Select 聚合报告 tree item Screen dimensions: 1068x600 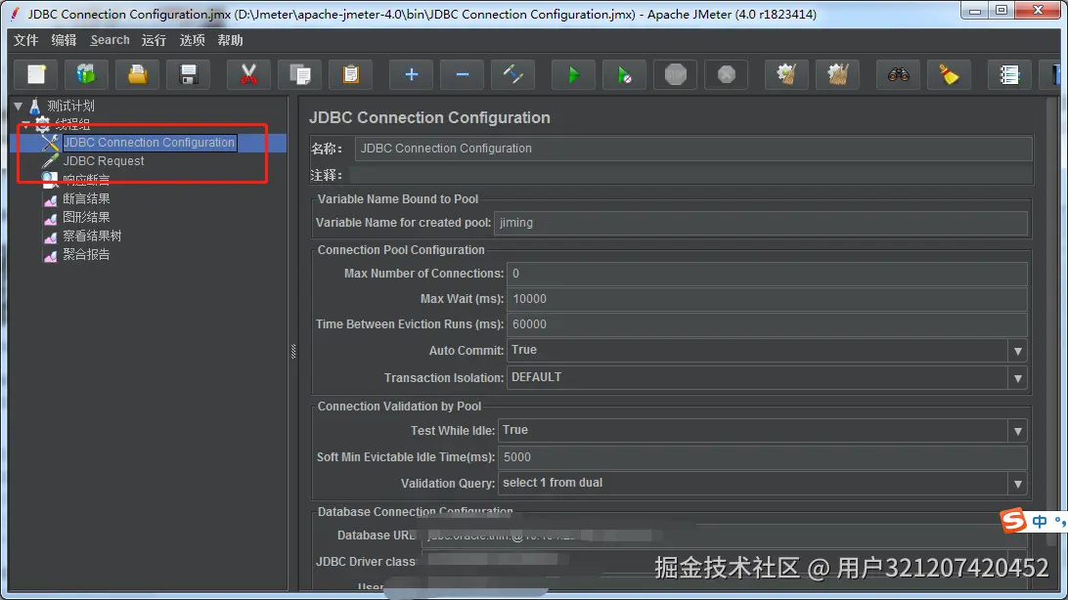(x=86, y=254)
